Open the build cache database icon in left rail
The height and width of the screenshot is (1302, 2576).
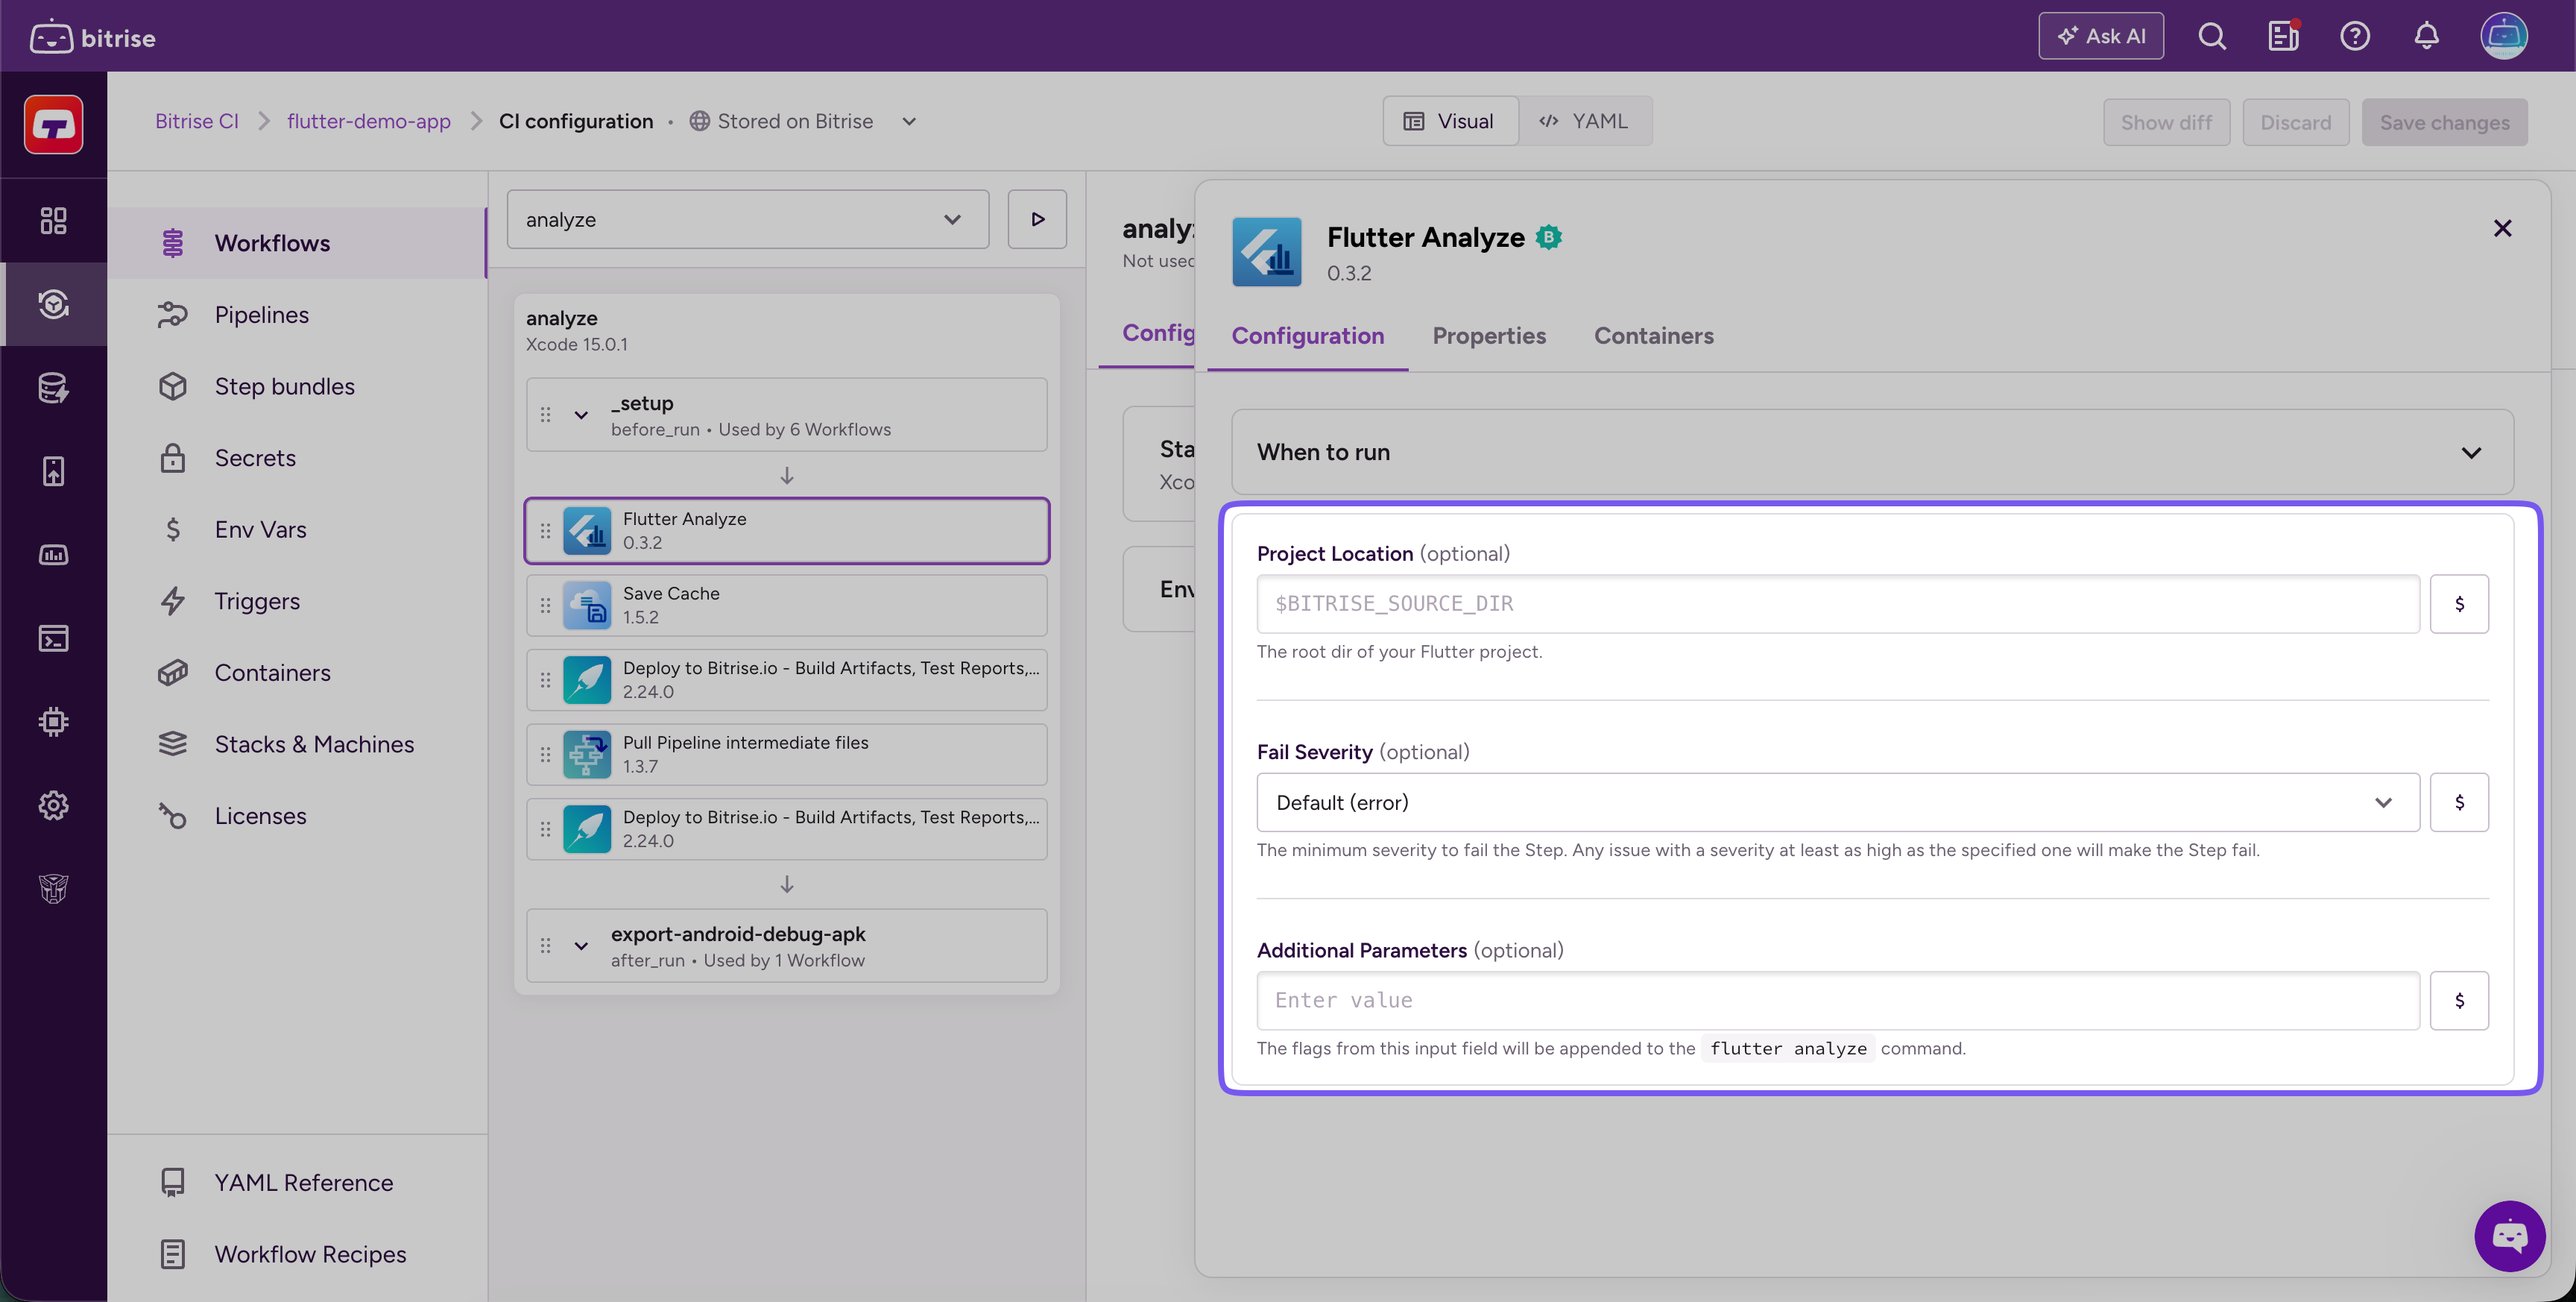click(x=53, y=387)
